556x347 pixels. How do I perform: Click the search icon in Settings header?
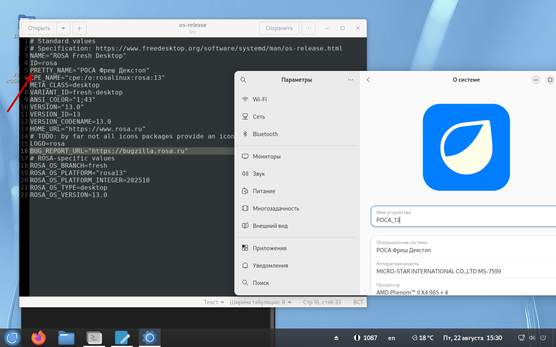tap(243, 80)
